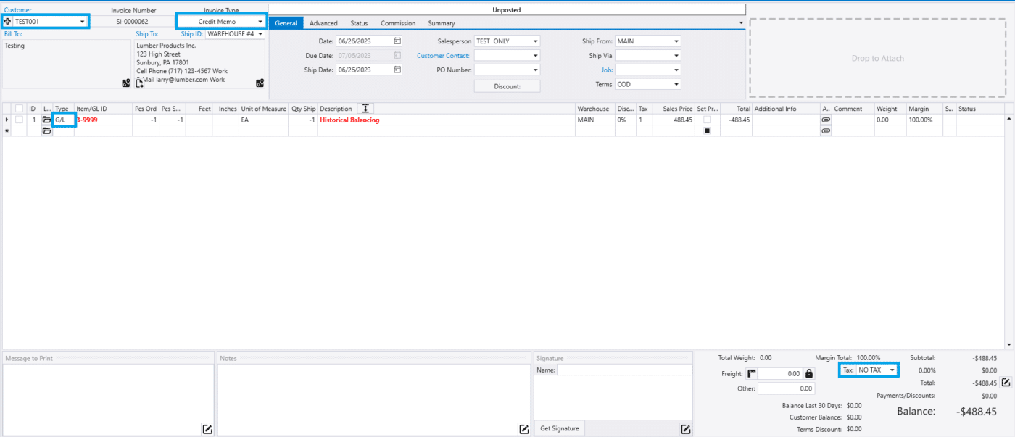Expand the Ship Via dropdown

(x=676, y=56)
